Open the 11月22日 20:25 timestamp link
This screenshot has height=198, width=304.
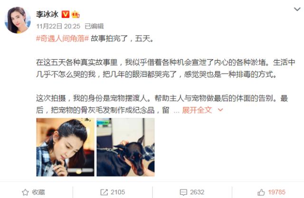point(58,26)
